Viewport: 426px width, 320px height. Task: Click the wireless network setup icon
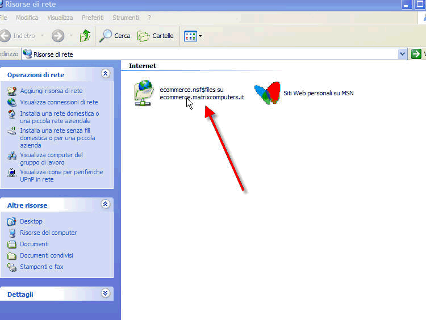click(12, 131)
